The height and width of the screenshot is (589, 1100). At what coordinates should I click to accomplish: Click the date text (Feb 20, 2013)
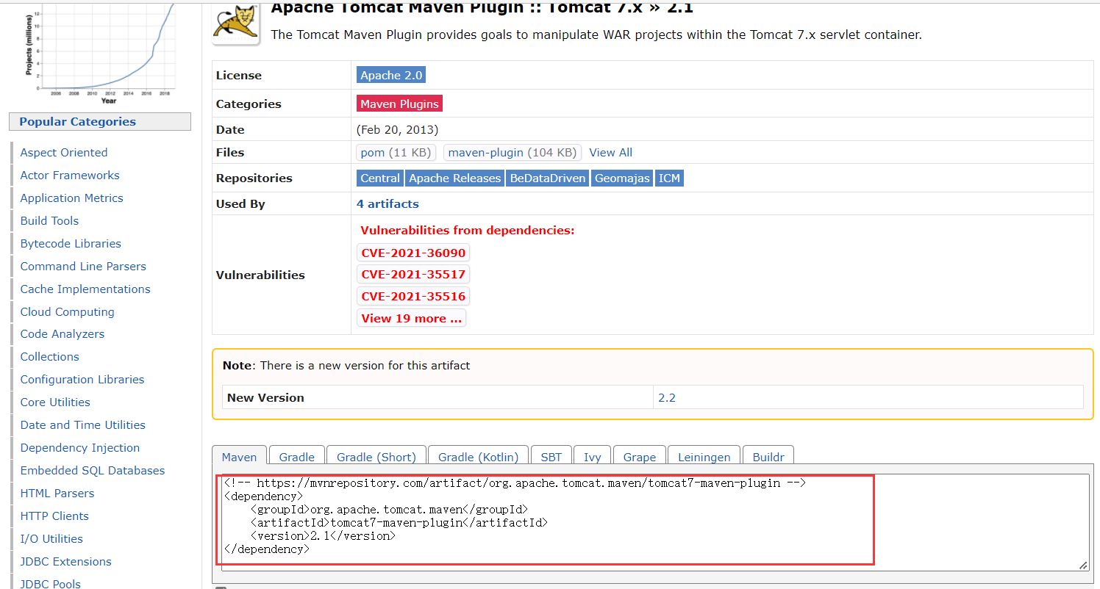coord(397,130)
